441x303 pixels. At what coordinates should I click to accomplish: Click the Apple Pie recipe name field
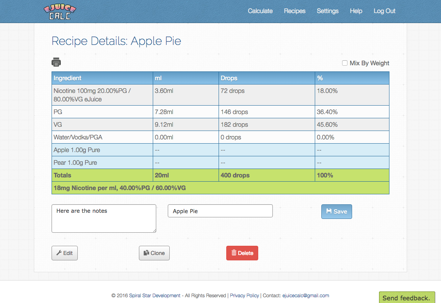pyautogui.click(x=220, y=210)
